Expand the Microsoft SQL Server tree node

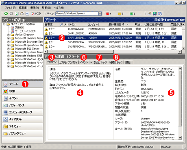coord(9,49)
